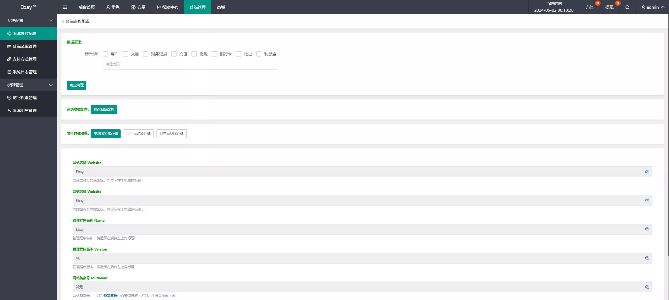669x300 pixels.
Task: Open 充值 notifications with badge
Action: [x=589, y=7]
